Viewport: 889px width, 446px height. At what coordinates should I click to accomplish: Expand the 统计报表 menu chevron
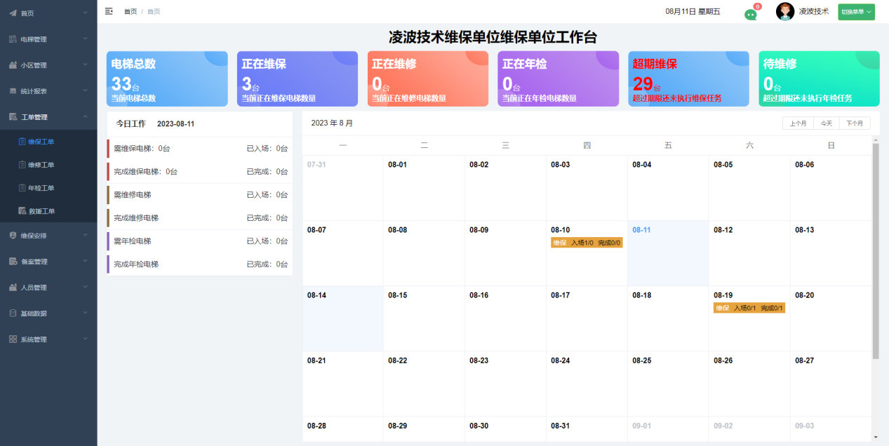pos(85,91)
